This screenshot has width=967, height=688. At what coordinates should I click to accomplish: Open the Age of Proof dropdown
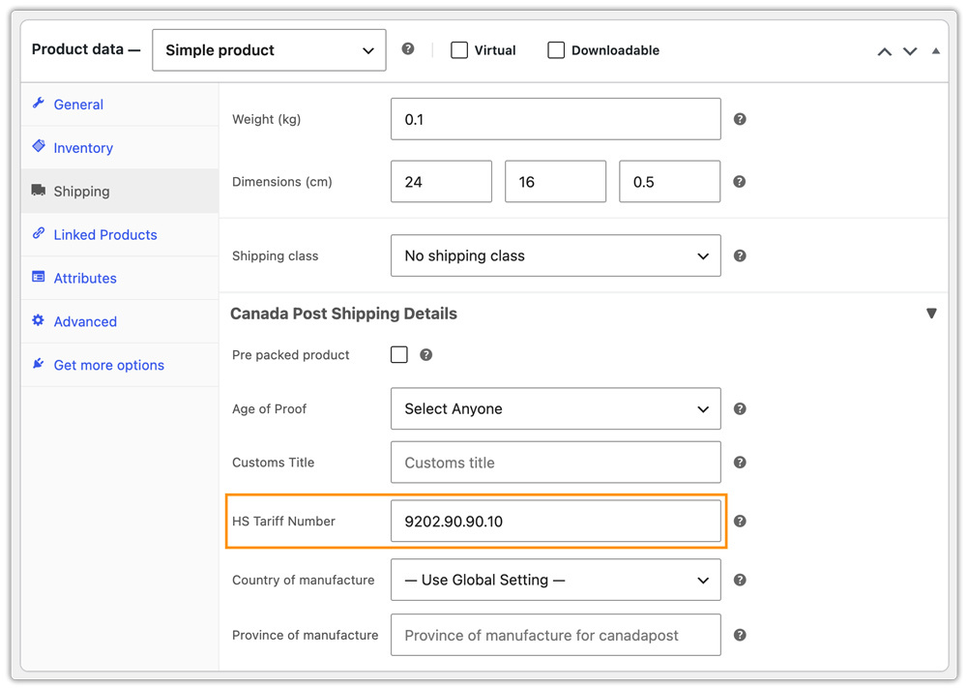[556, 408]
